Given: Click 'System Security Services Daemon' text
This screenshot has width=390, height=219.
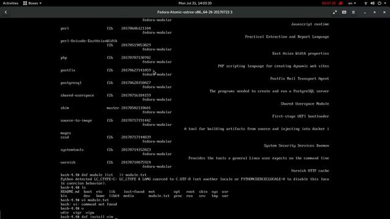Looking at the screenshot, I should pyautogui.click(x=296, y=146).
